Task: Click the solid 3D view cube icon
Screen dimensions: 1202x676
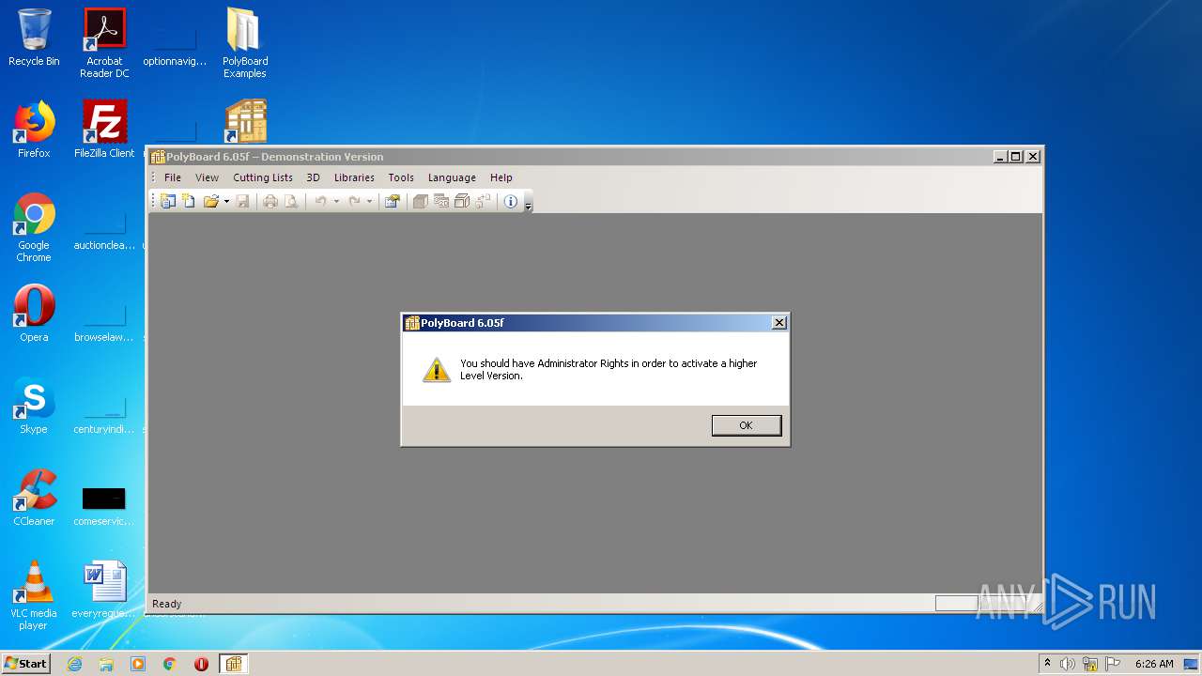Action: 421,201
